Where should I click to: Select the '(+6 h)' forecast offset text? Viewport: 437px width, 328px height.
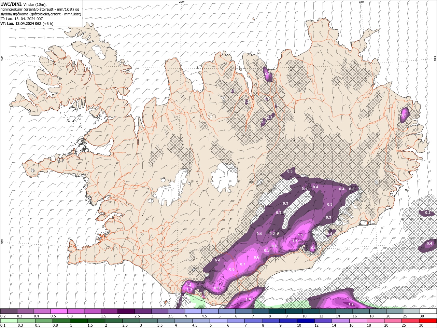coord(48,24)
